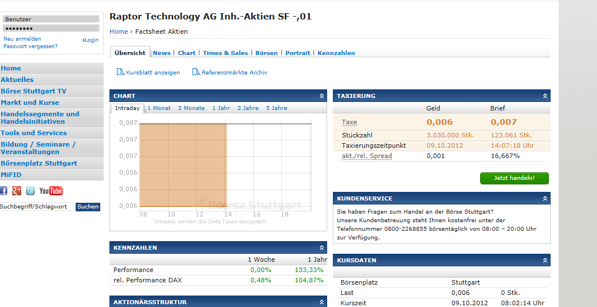Screen dimensions: 597x307
Task: Show the 1 Jahr chart range
Action: pos(221,108)
